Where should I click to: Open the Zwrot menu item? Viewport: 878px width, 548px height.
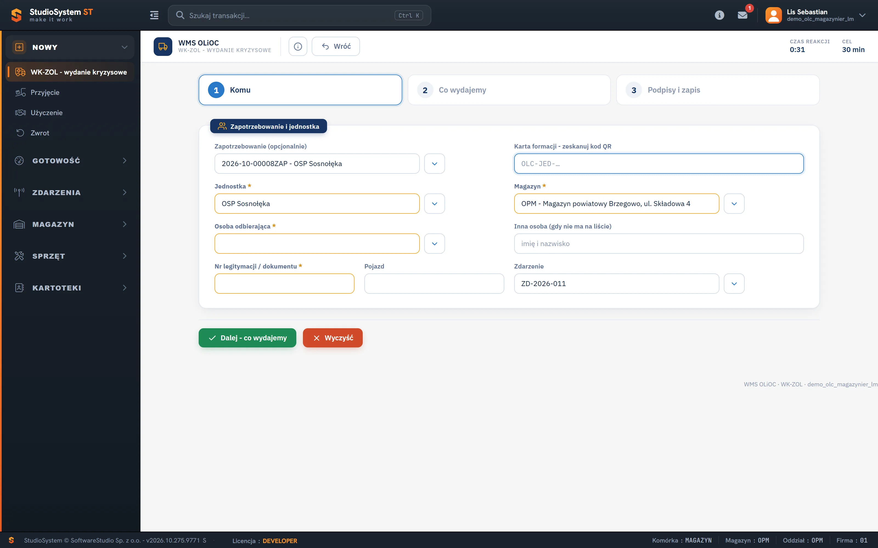(x=71, y=133)
